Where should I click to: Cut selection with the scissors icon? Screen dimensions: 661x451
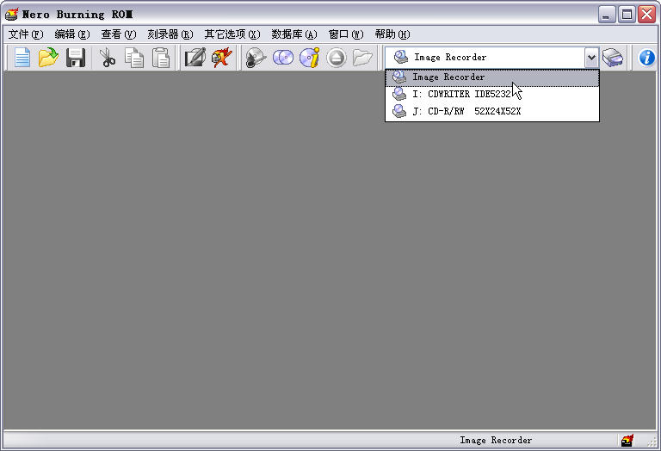tap(108, 58)
